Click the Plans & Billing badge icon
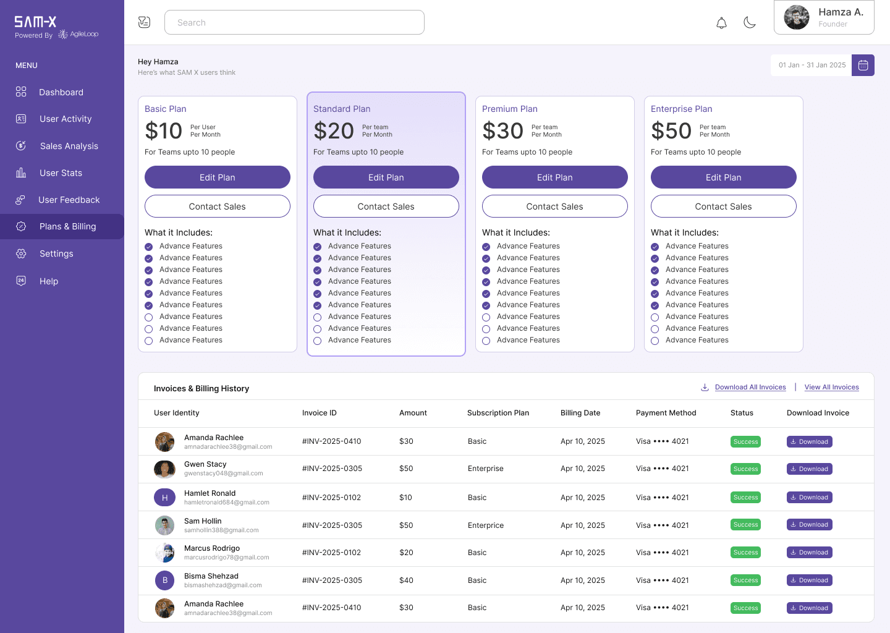 pos(21,226)
